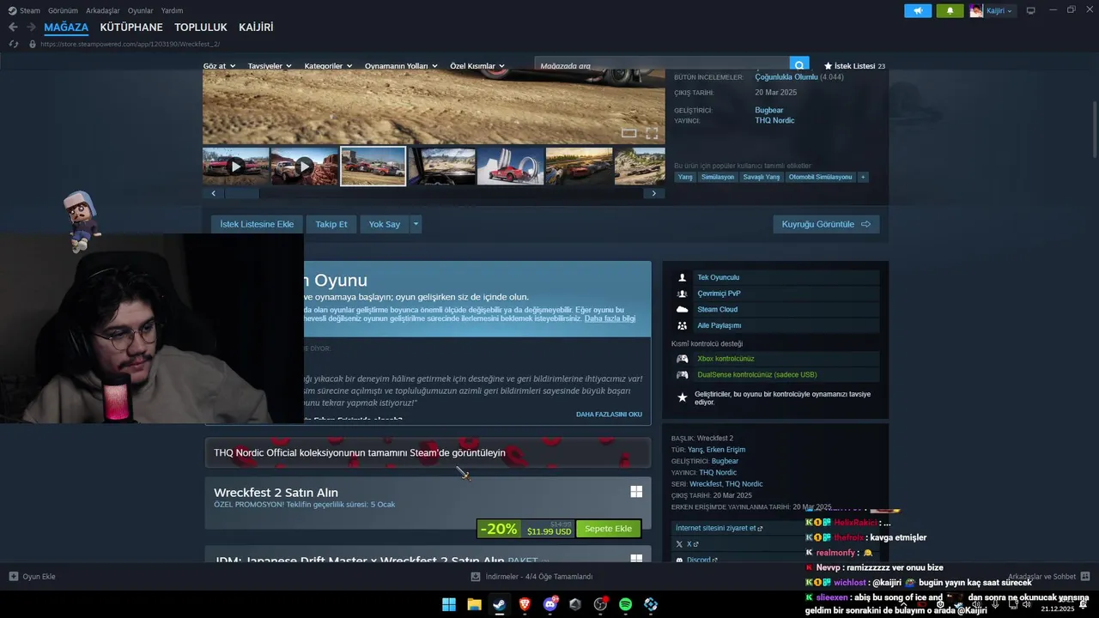Open the arrow dropdown beside Yok Say
Viewport: 1099px width, 618px height.
coord(416,224)
